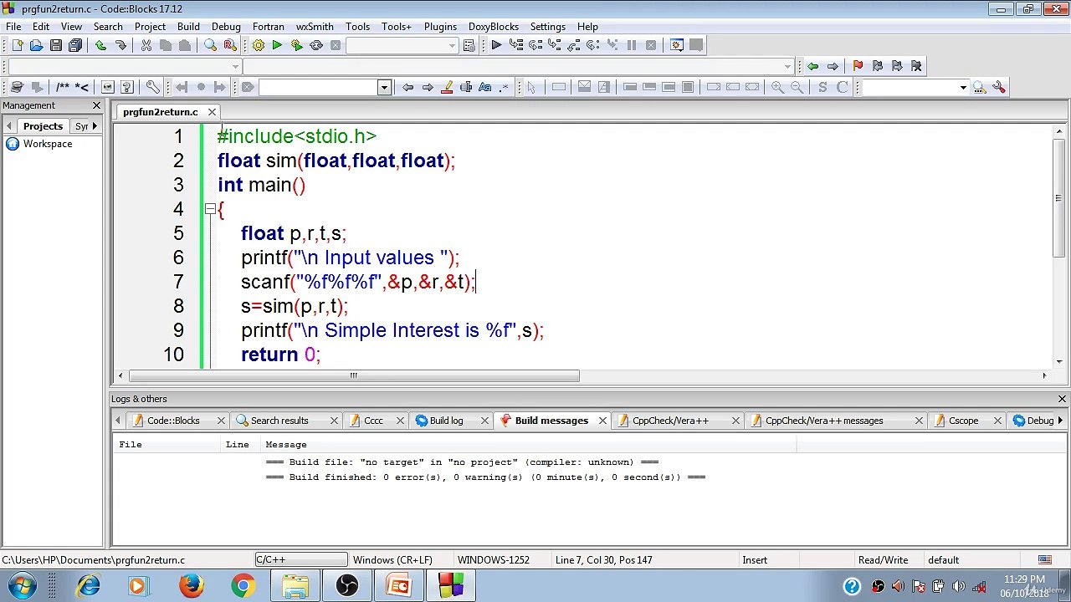This screenshot has width=1071, height=602.
Task: Open the function list dropdown
Action: [x=787, y=66]
